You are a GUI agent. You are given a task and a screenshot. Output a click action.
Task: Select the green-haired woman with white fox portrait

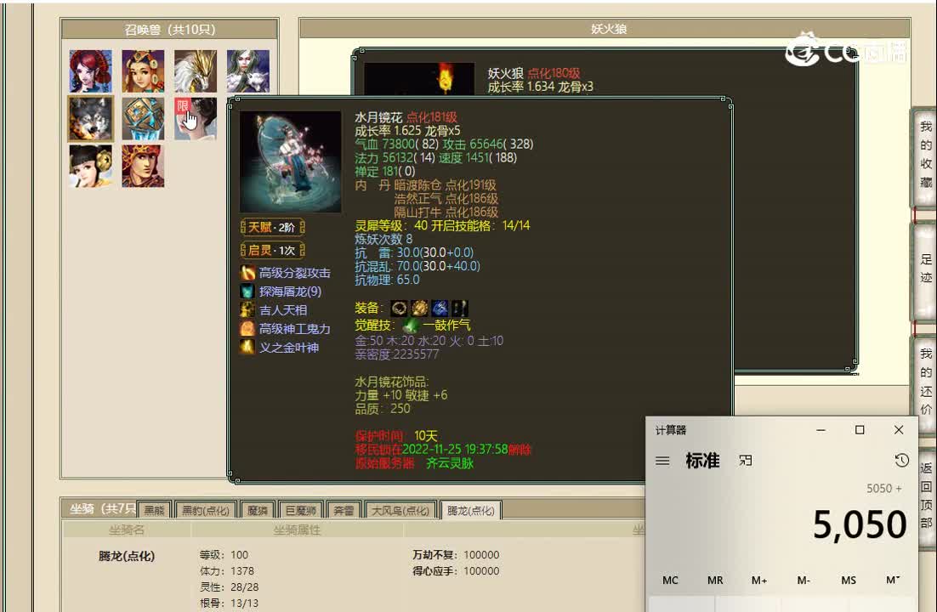pyautogui.click(x=248, y=71)
